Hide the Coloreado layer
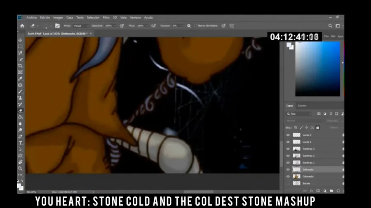Image resolution: width=371 pixels, height=208 pixels. (x=288, y=176)
